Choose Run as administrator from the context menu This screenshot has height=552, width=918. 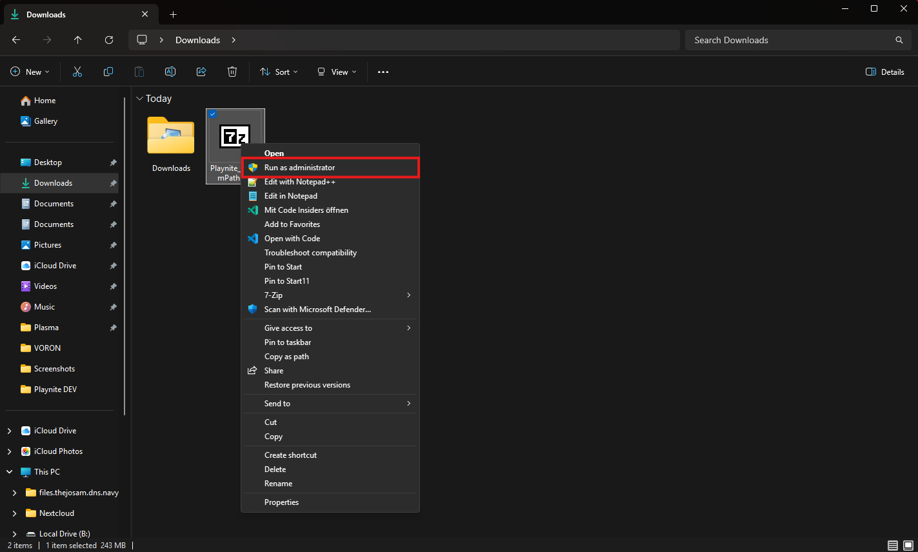(299, 167)
